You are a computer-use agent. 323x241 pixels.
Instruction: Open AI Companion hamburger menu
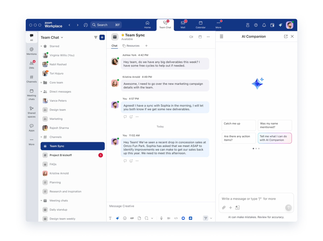(222, 36)
